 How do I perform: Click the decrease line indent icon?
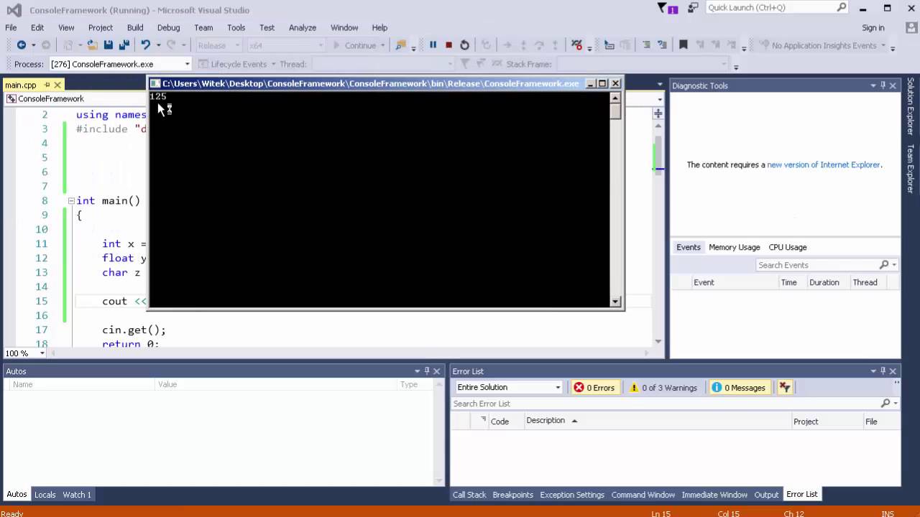[x=646, y=45]
